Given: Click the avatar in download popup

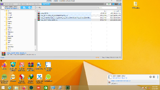Looking at the screenshot, I should (110, 77).
